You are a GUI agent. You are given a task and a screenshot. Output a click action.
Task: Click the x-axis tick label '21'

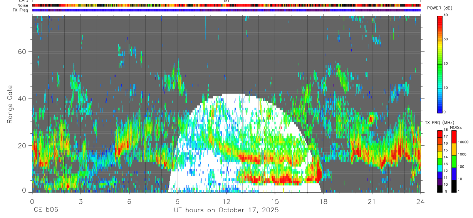[x=372, y=201]
